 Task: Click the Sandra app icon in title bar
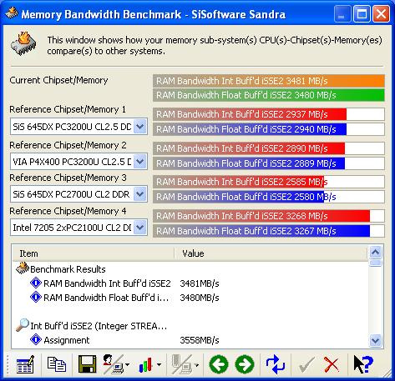(12, 13)
